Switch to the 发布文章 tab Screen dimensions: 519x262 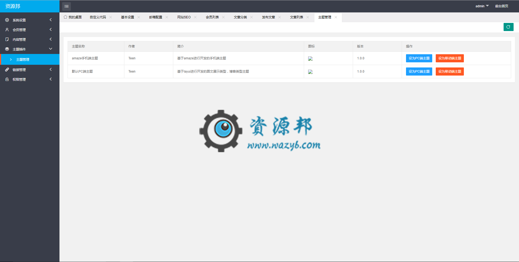click(268, 17)
